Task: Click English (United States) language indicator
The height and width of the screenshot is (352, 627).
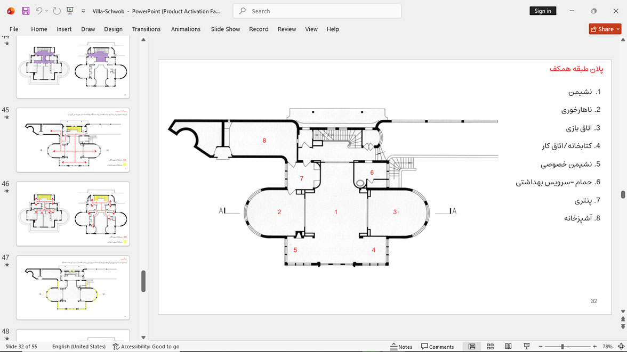Action: click(x=79, y=346)
